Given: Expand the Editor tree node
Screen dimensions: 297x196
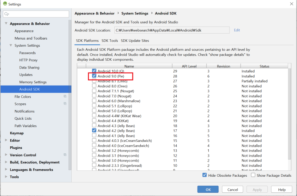Looking at the screenshot, I should pyautogui.click(x=6, y=140).
